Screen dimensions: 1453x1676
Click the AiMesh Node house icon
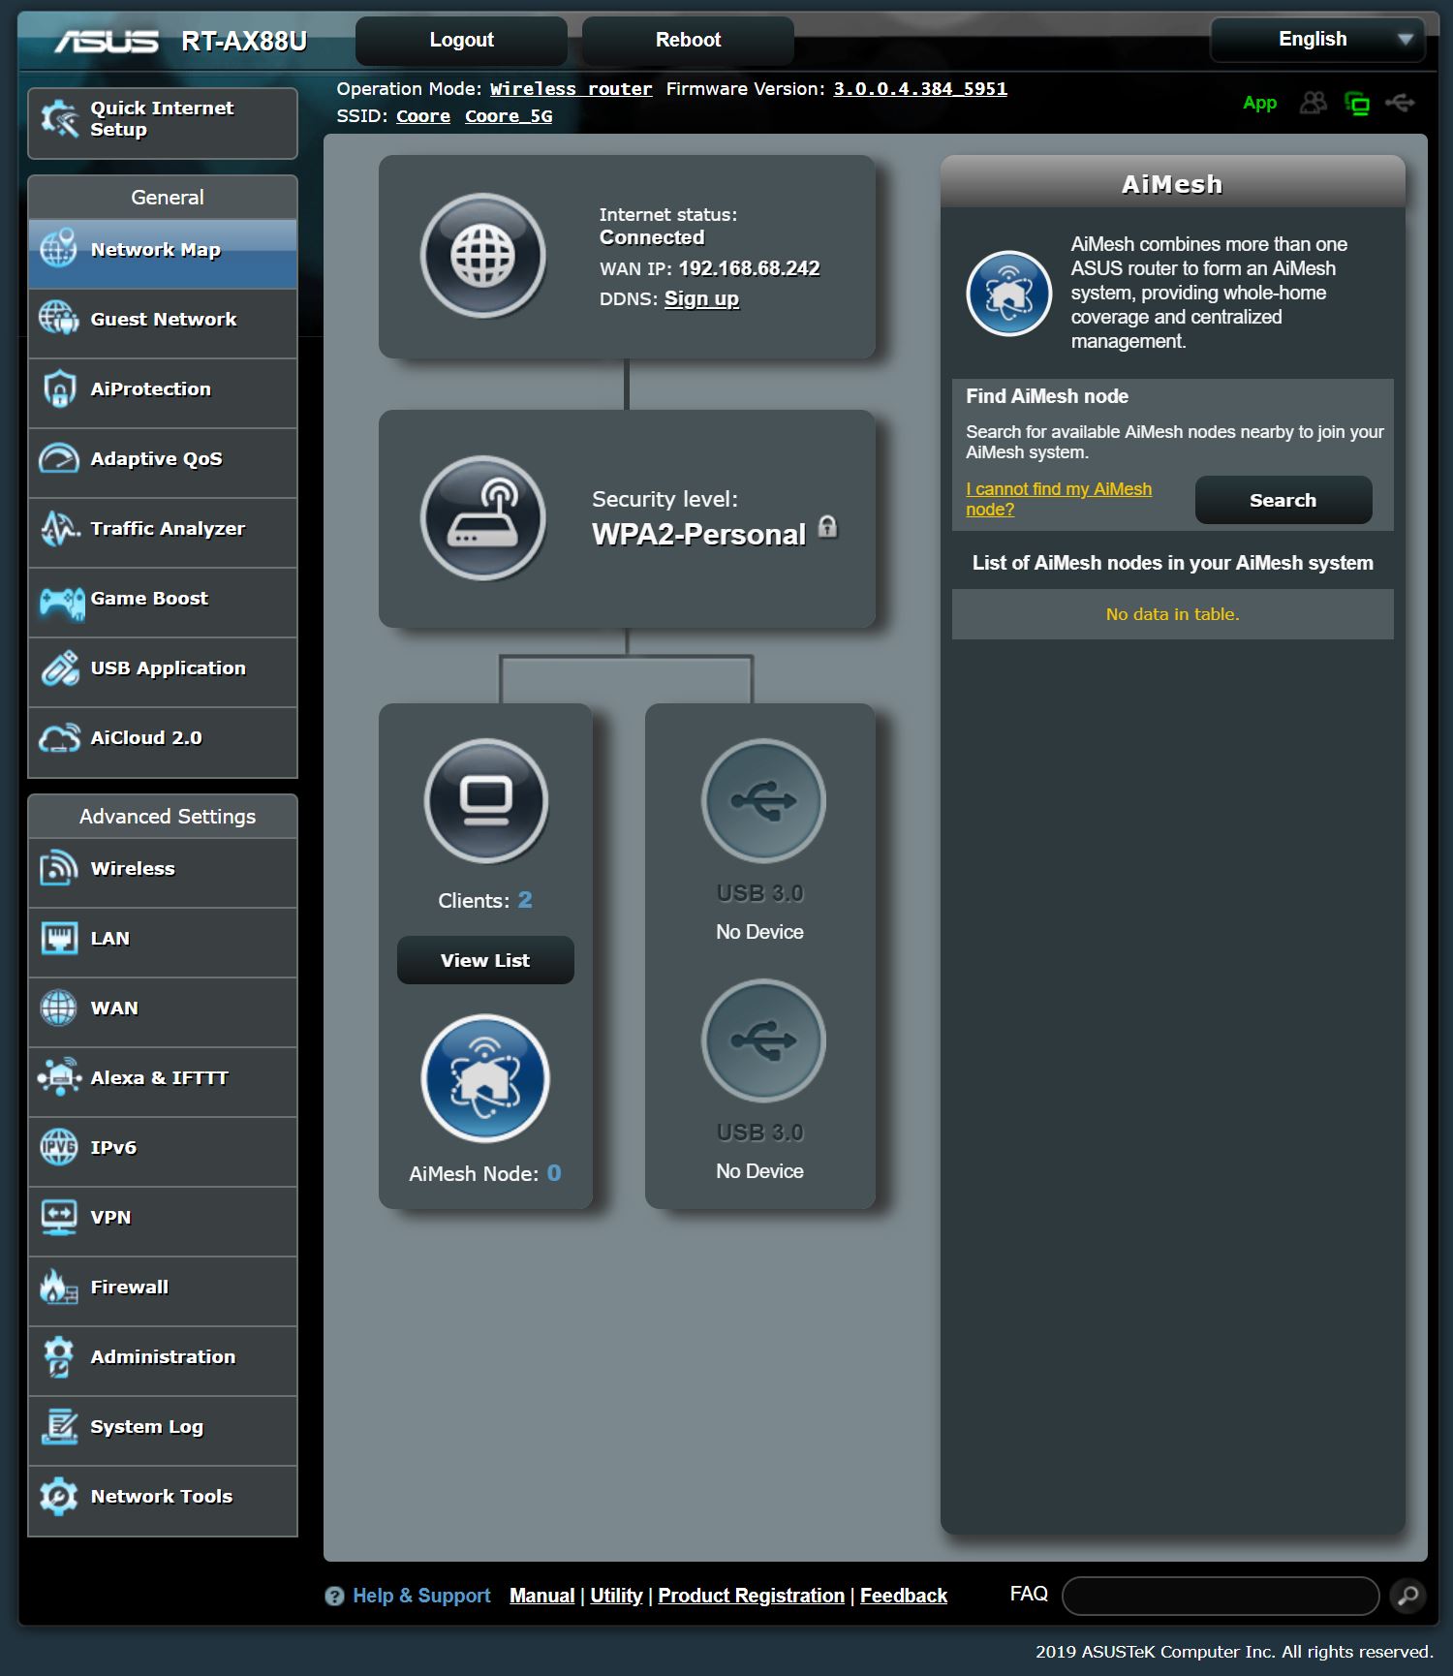485,1078
